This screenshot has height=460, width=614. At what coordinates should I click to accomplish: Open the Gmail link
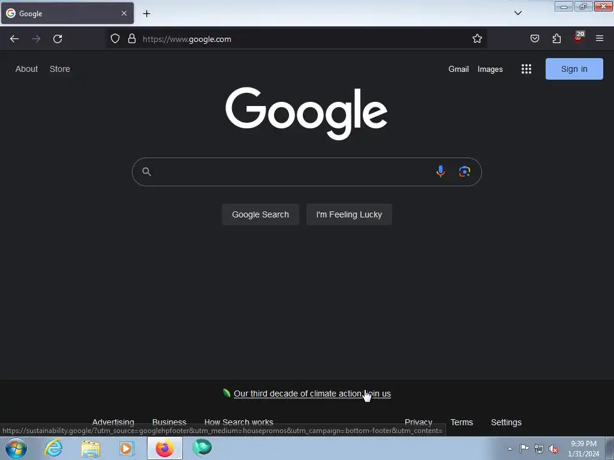click(458, 69)
